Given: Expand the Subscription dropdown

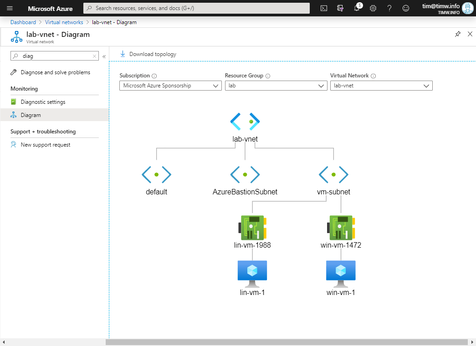Looking at the screenshot, I should (170, 86).
